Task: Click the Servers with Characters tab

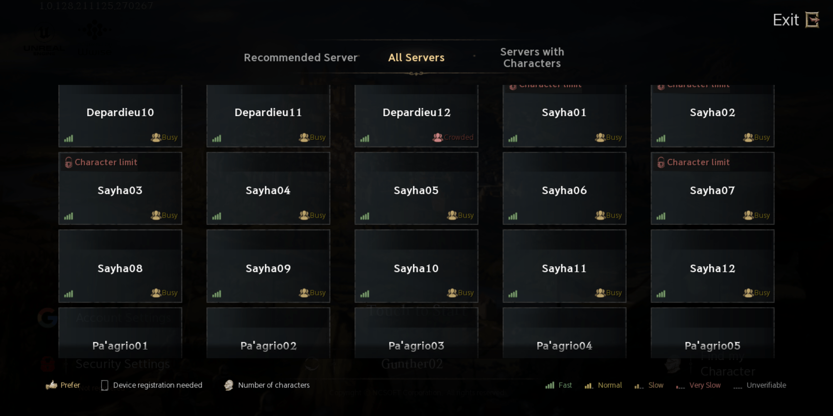Action: point(532,57)
